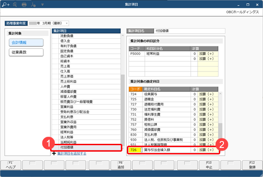Select 法人税等 in the 集計項目 list
The image size is (263, 177).
coord(86,137)
